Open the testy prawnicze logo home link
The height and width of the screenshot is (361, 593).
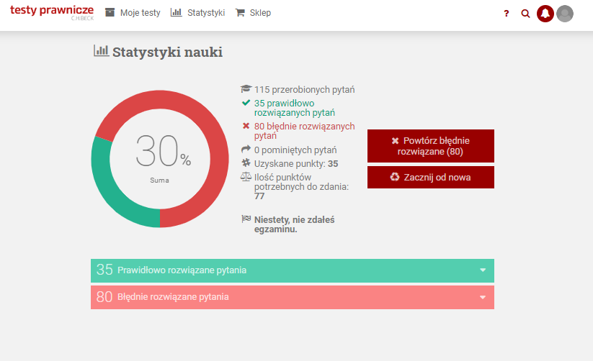tap(52, 12)
